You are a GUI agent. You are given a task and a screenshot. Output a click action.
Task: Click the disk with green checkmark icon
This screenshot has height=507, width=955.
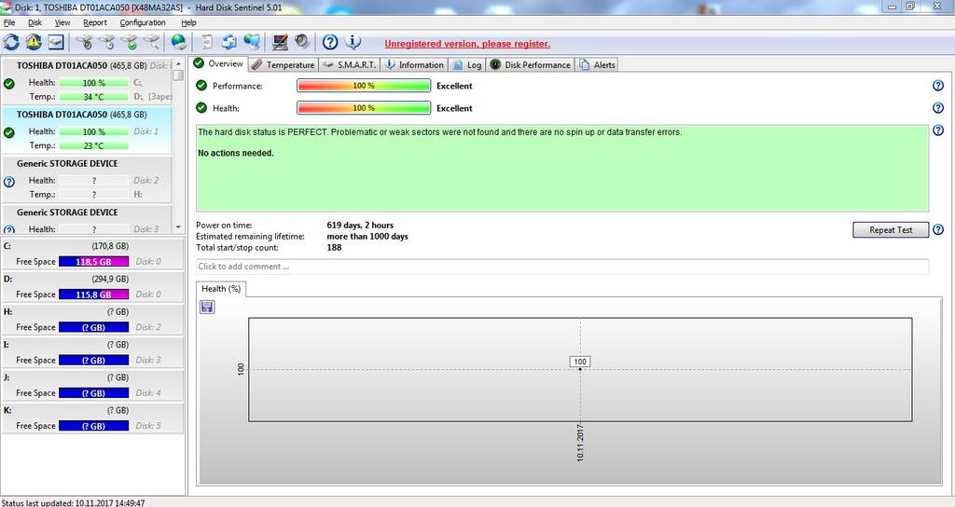click(129, 42)
